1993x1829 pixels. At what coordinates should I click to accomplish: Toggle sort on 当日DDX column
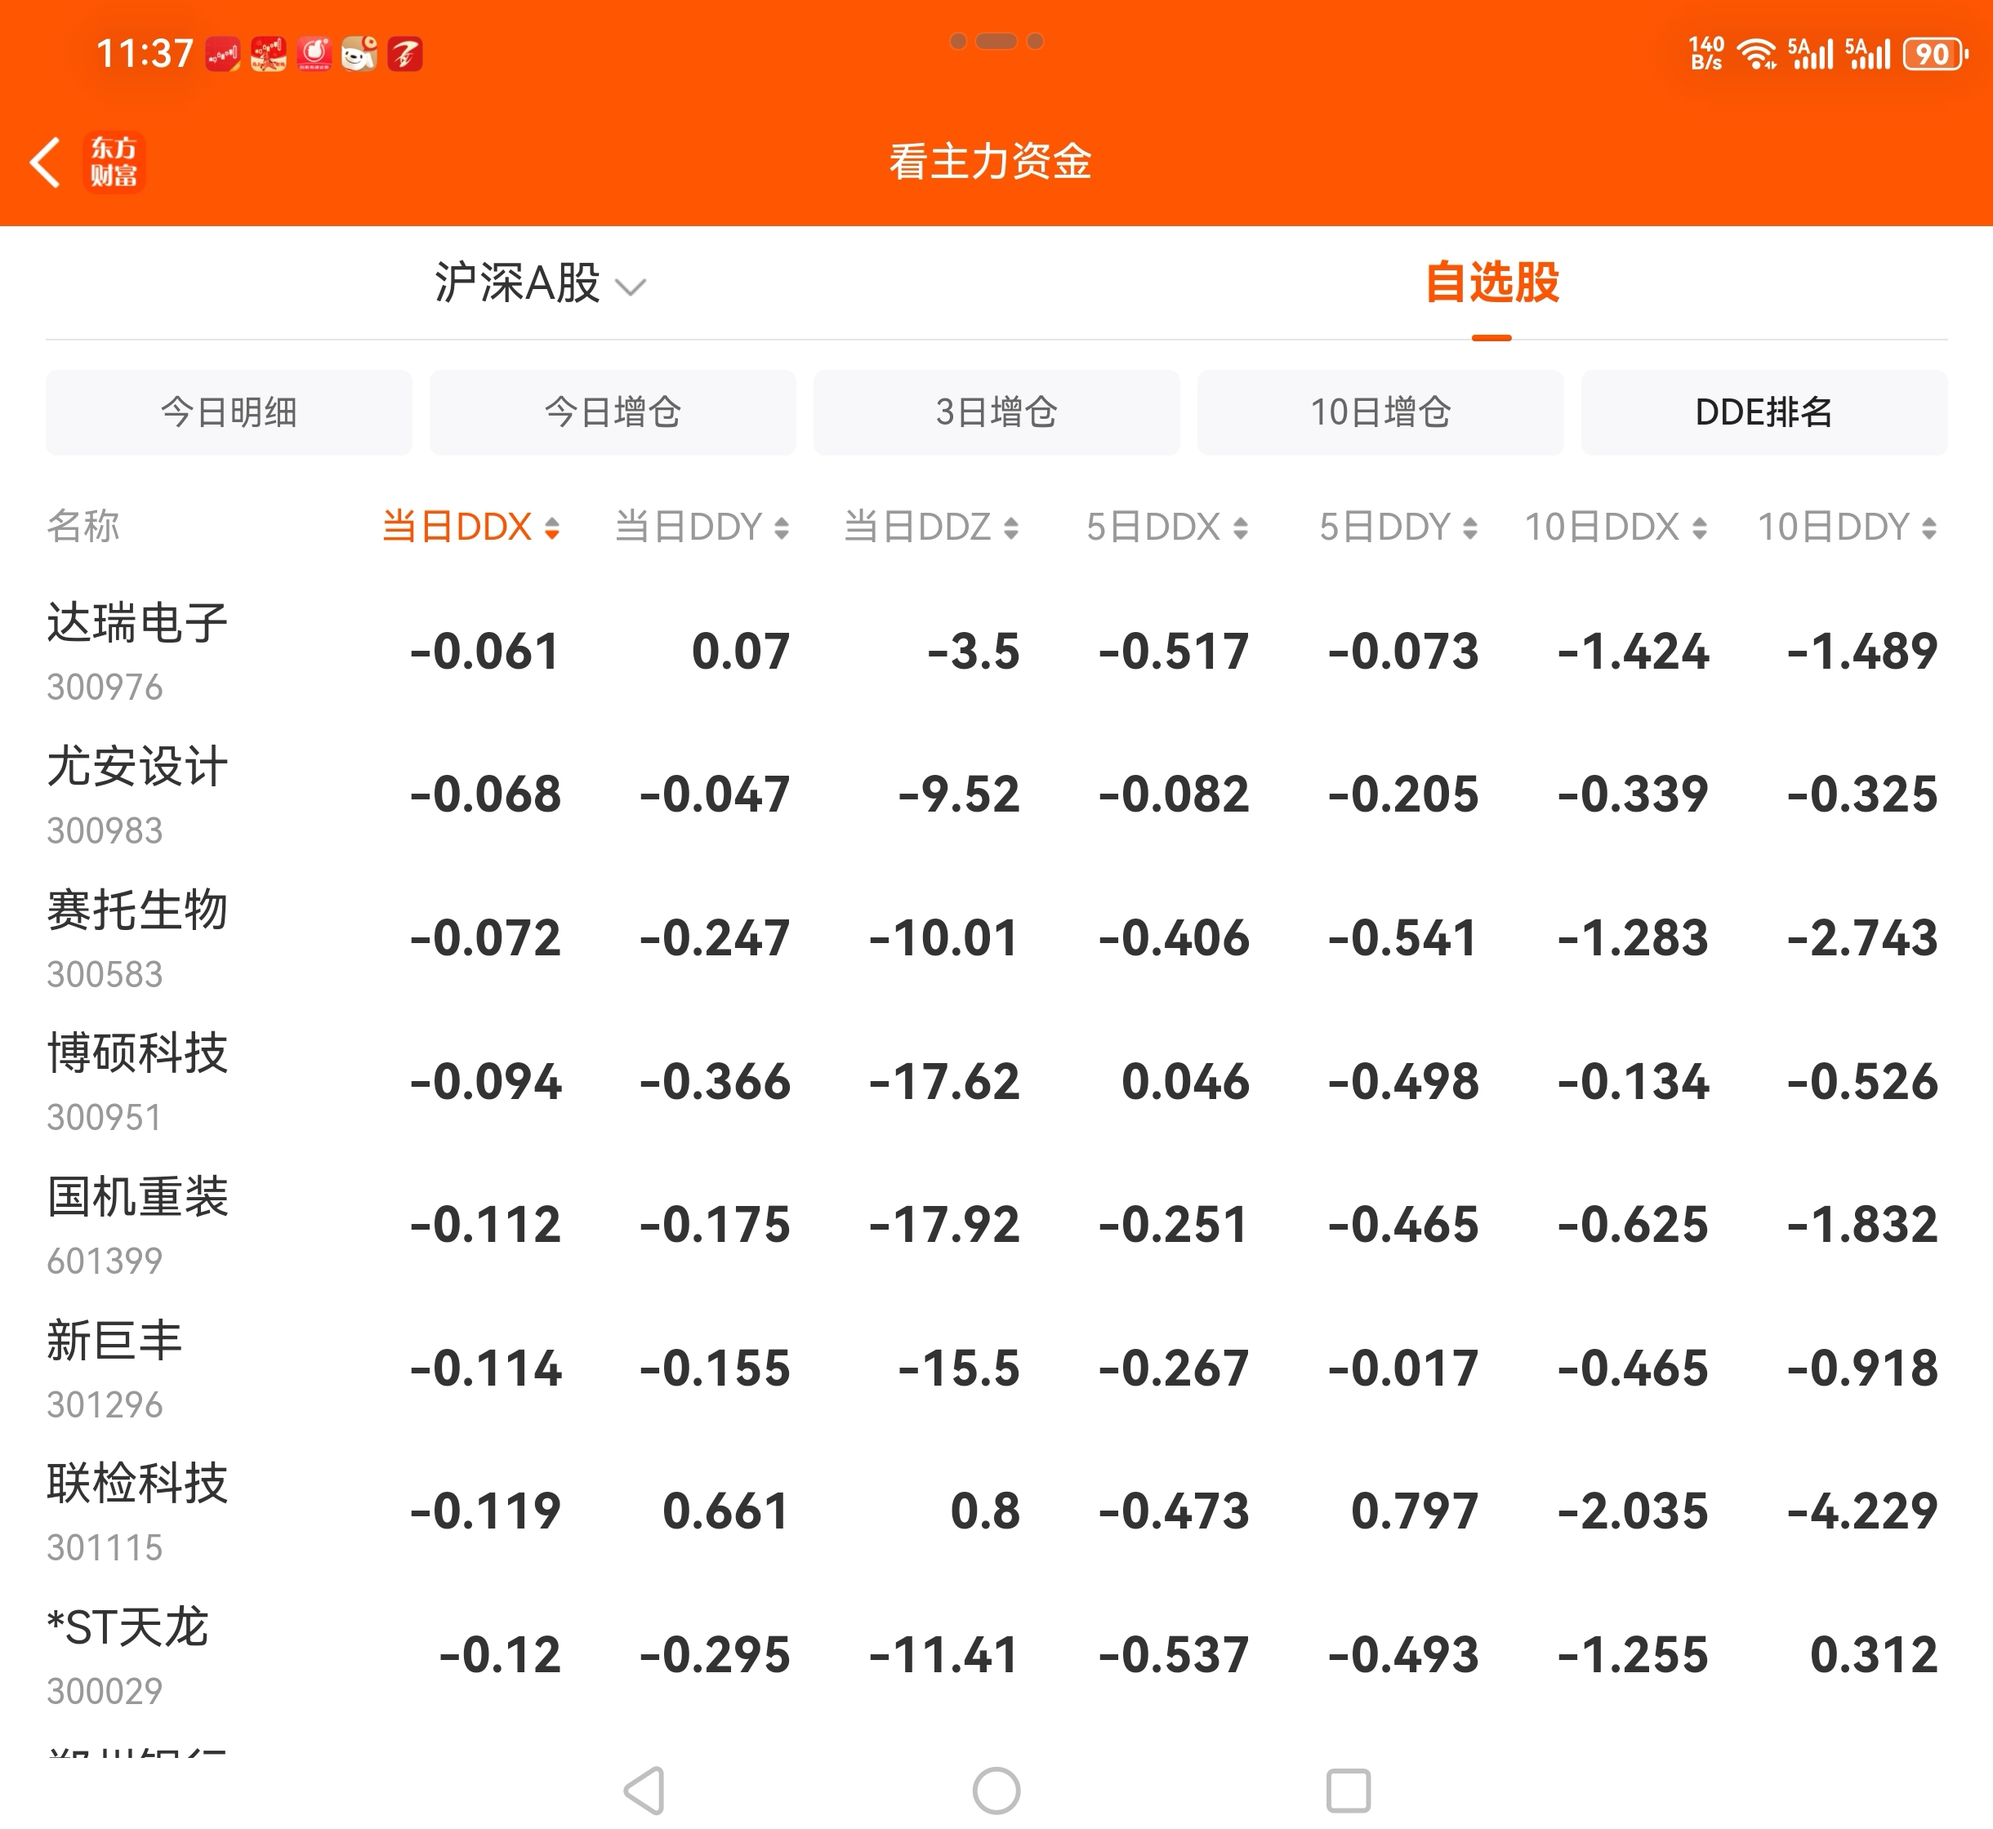click(471, 527)
